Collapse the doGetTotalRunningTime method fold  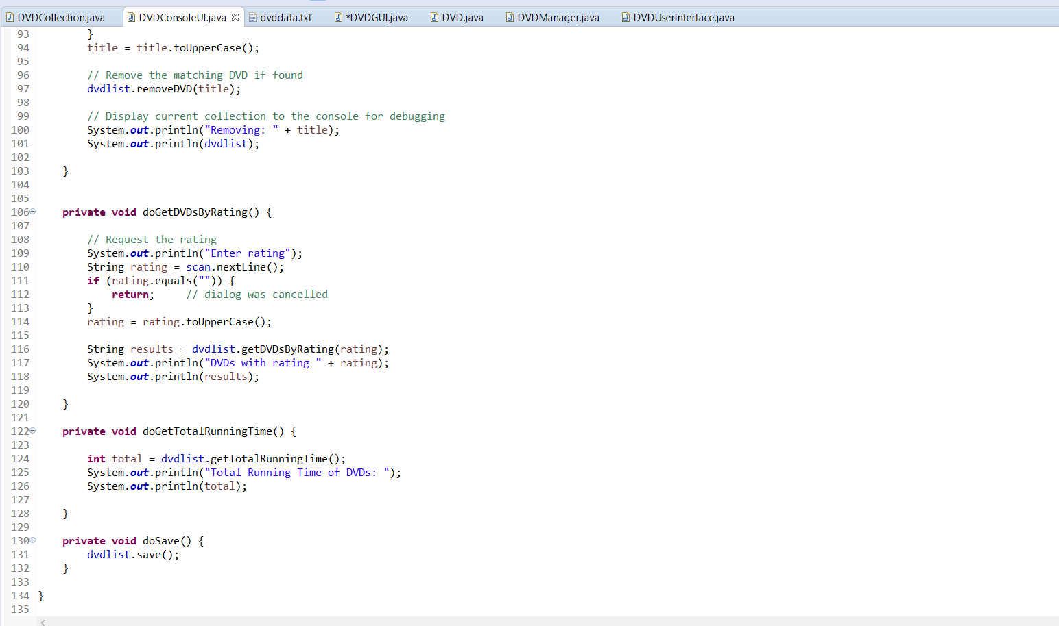pos(32,431)
